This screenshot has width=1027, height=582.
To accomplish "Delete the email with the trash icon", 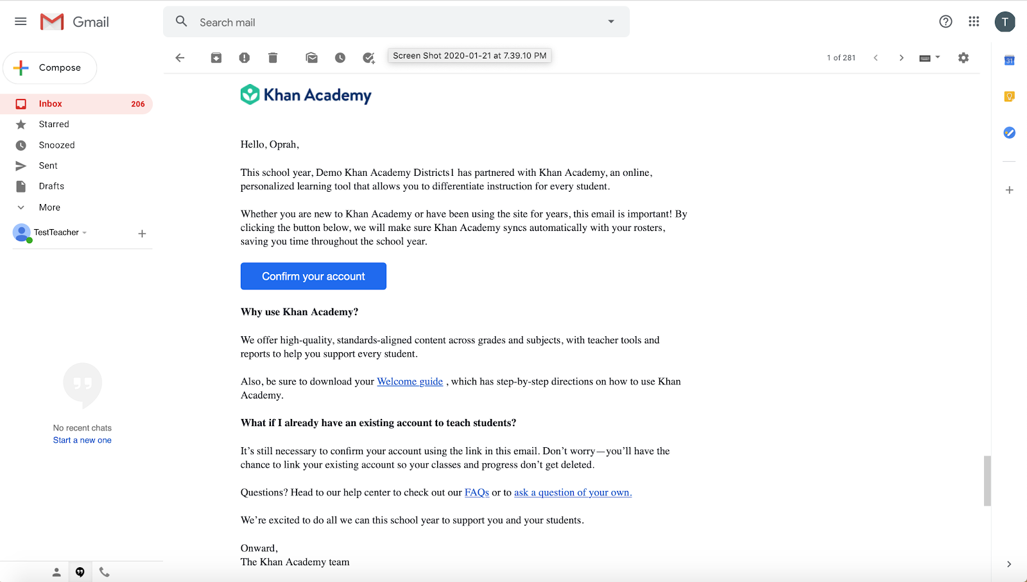I will pyautogui.click(x=273, y=58).
